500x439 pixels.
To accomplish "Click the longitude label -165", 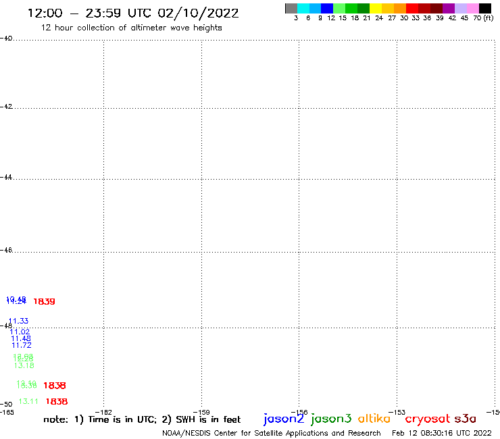I will [x=7, y=412].
